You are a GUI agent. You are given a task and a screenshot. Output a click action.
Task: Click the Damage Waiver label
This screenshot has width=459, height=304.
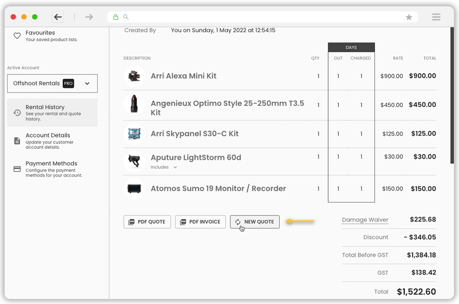(x=365, y=220)
